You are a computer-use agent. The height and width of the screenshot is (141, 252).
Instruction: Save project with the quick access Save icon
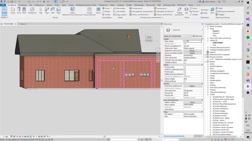[x=11, y=2]
